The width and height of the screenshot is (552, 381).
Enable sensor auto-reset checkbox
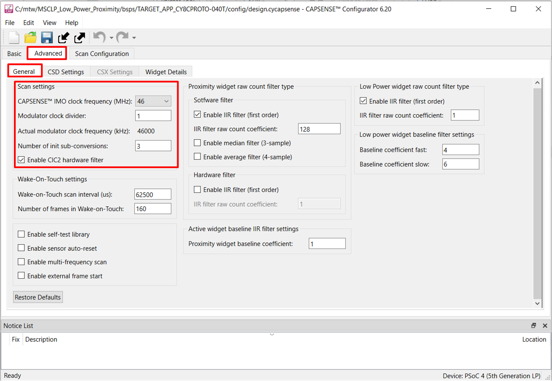pos(21,248)
